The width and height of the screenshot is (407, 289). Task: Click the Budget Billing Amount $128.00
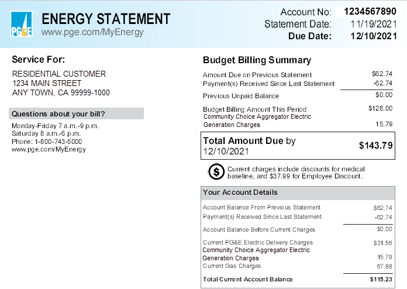click(381, 108)
